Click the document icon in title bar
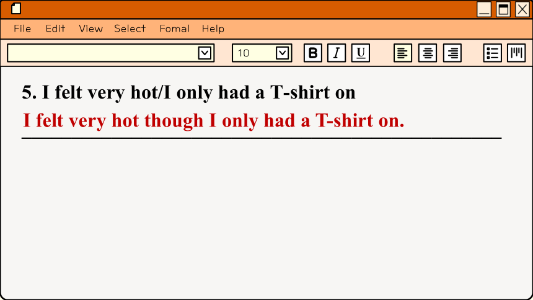Viewport: 533px width, 300px height. (16, 9)
